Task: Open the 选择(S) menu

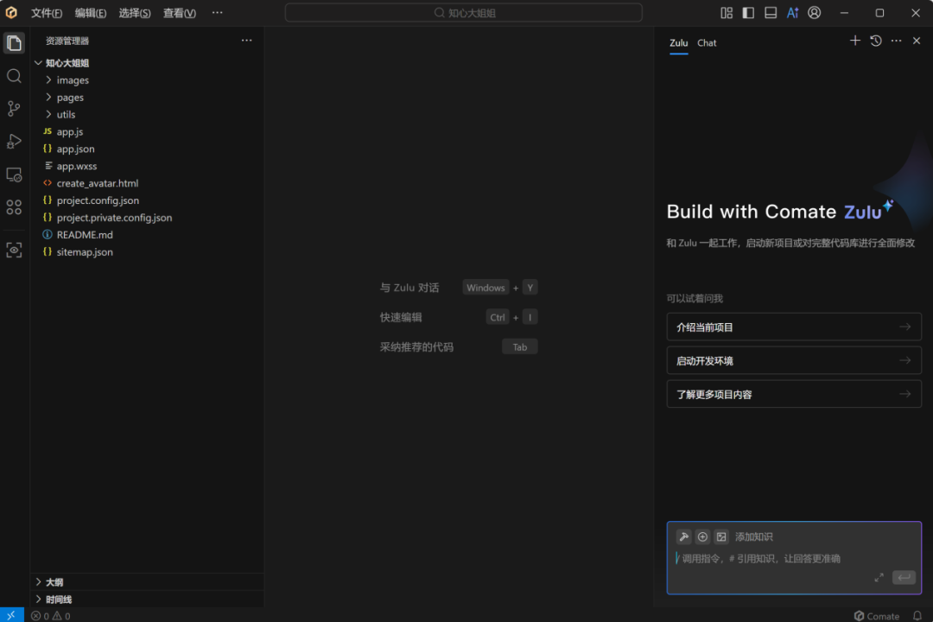Action: pos(135,12)
